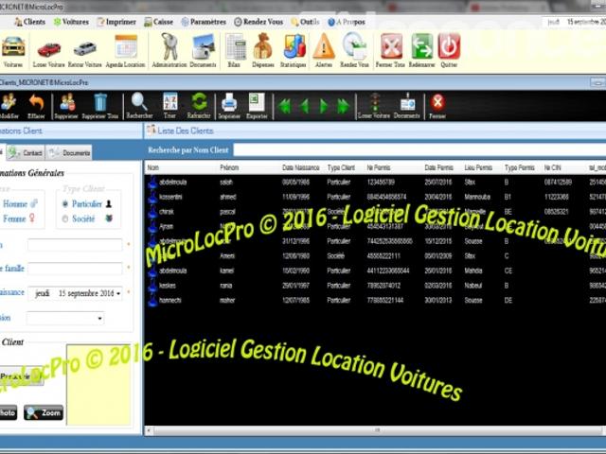This screenshot has width=606, height=454.
Task: Click the Recherche par Nom Client field
Action: 419,149
